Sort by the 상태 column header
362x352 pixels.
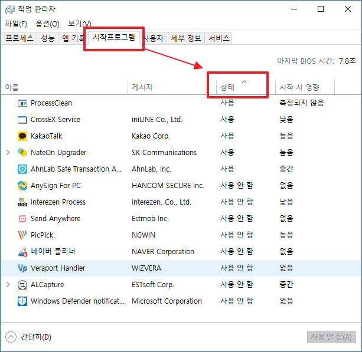(x=246, y=87)
